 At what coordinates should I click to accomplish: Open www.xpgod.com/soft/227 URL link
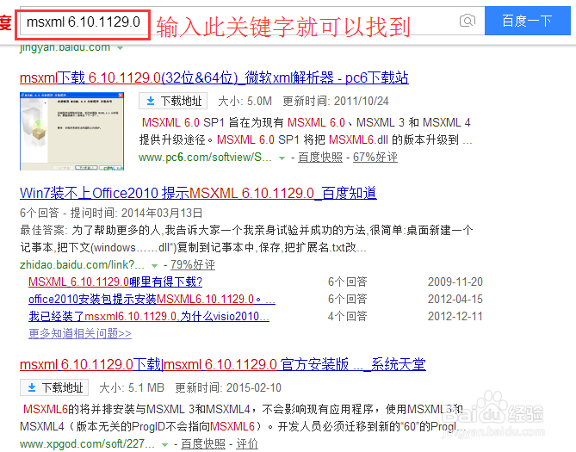(x=87, y=444)
